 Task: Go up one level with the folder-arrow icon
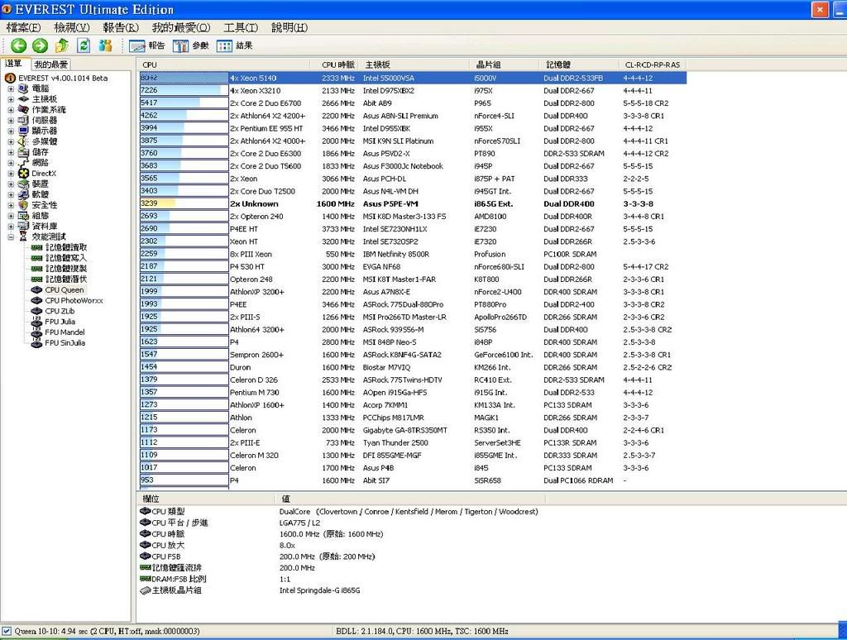click(61, 46)
